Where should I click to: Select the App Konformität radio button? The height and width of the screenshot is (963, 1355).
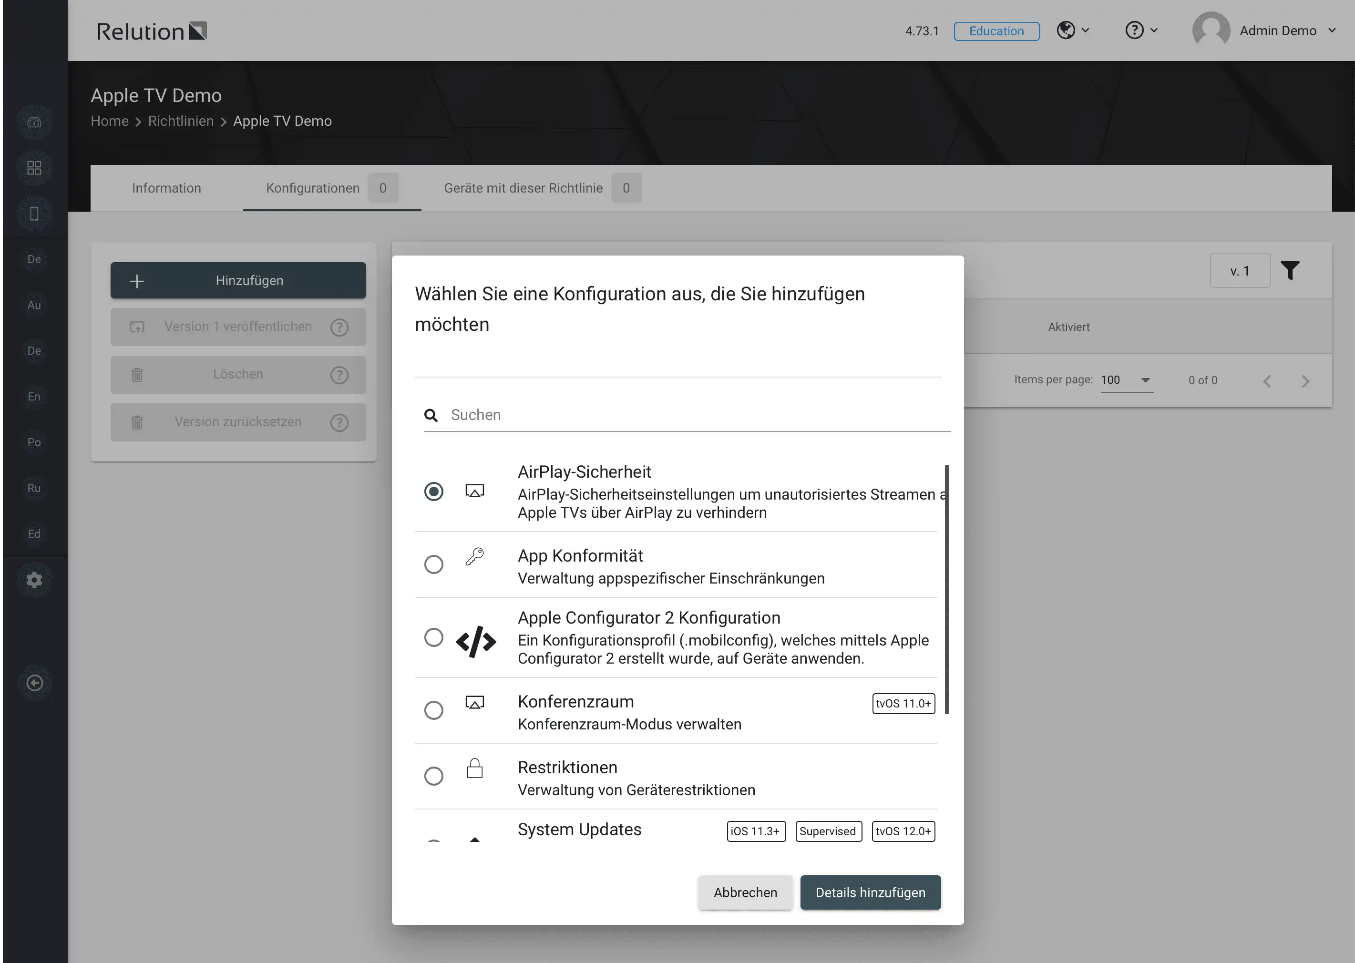coord(433,564)
